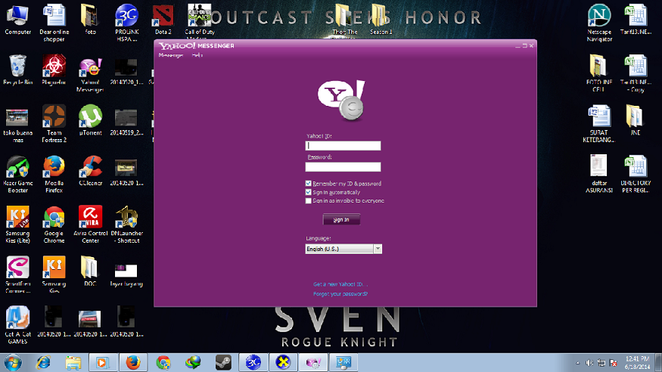Follow Forgot your password? link
The width and height of the screenshot is (662, 372).
click(x=340, y=294)
